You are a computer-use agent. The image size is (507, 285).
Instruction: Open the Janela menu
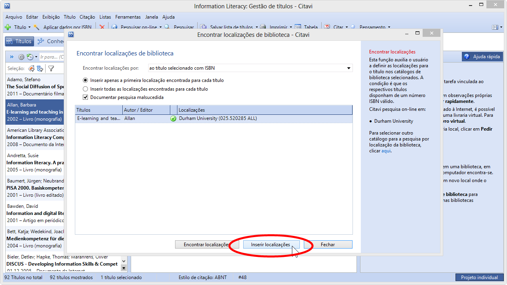coord(152,17)
